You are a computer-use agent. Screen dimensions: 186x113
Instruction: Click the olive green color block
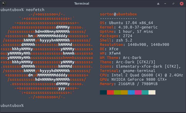click(117, 93)
